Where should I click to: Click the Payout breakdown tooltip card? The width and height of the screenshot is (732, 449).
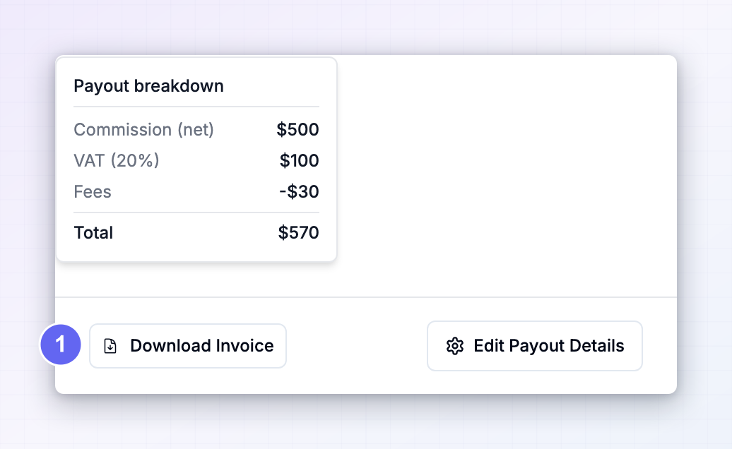pyautogui.click(x=196, y=159)
